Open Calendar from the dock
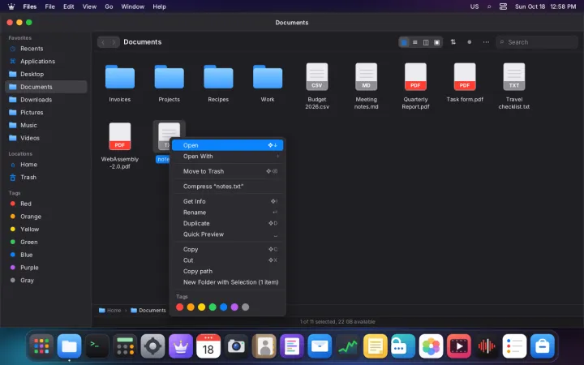 (x=208, y=346)
